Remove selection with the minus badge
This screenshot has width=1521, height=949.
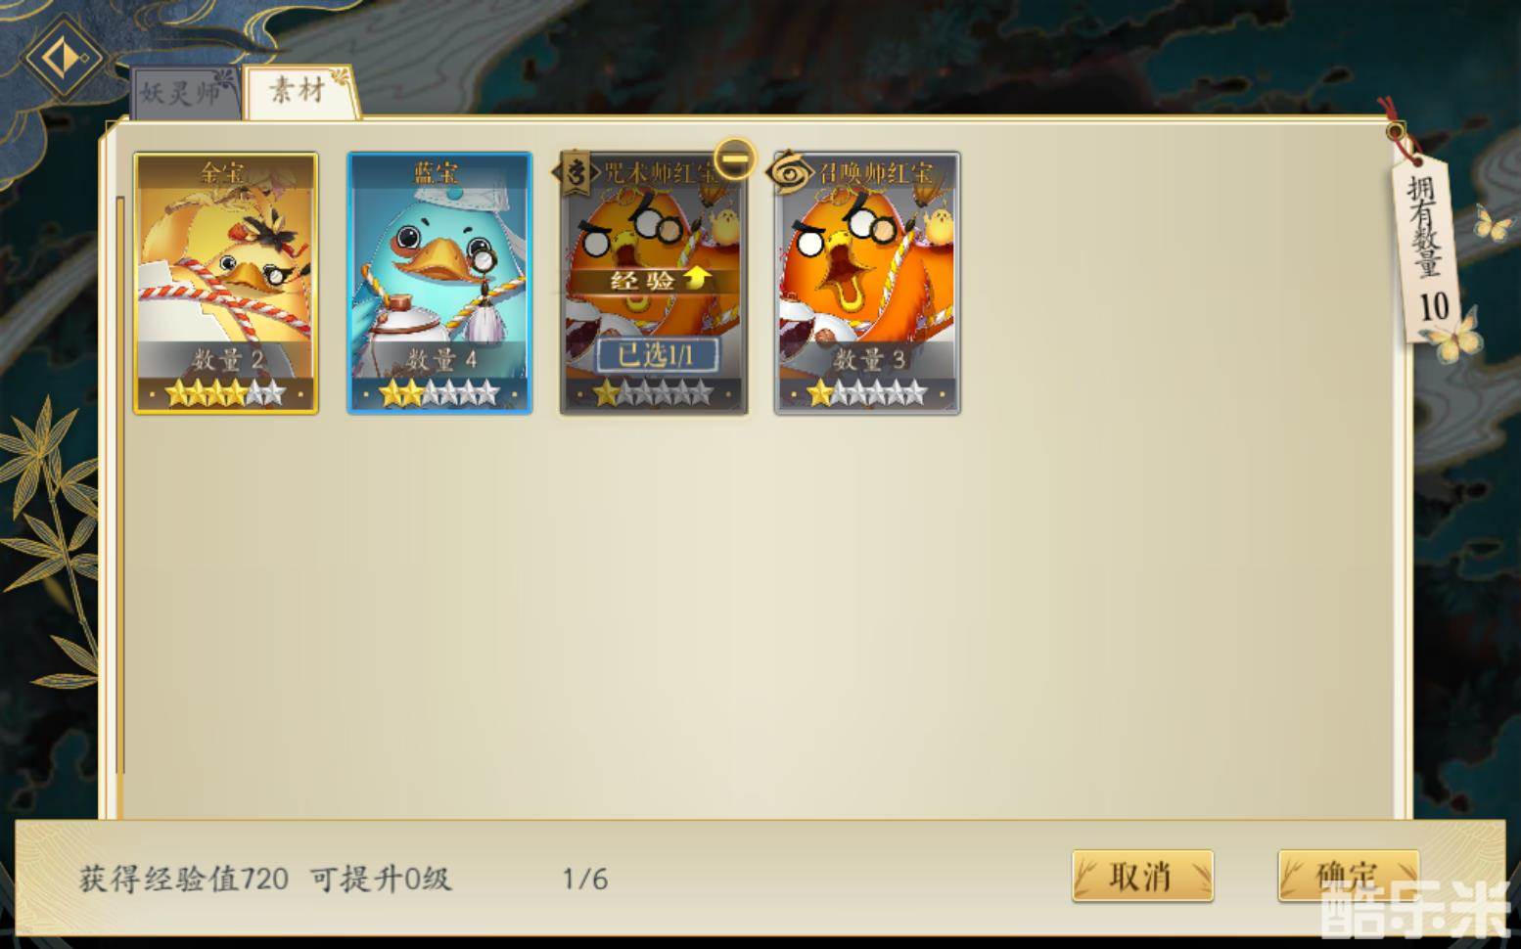click(734, 158)
